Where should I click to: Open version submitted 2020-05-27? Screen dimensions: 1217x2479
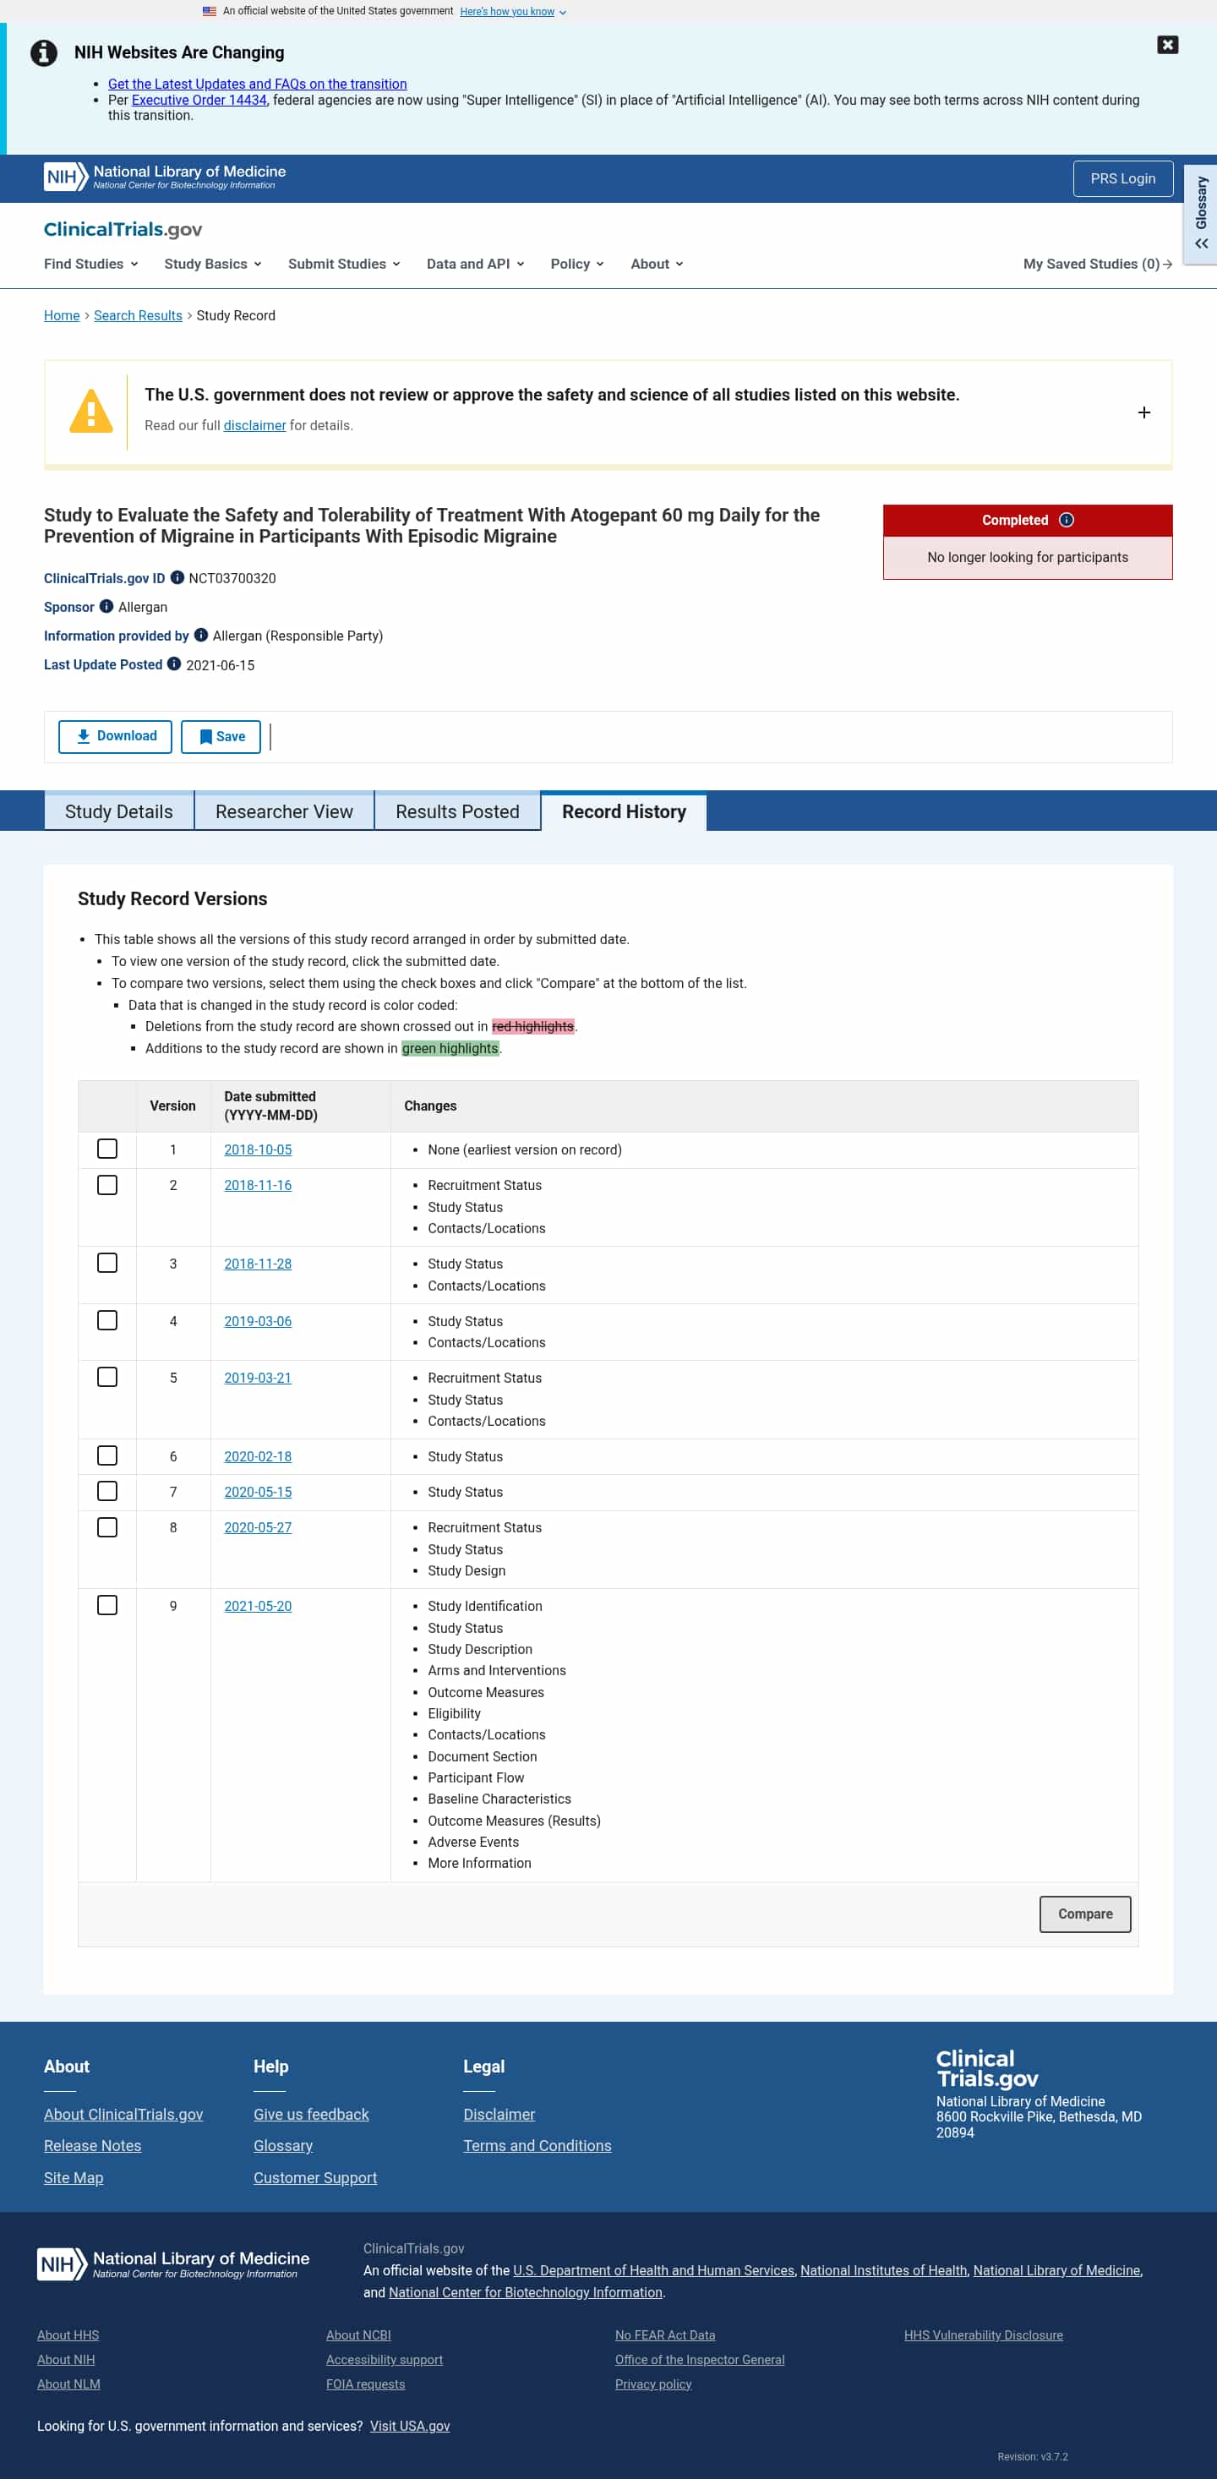(x=258, y=1527)
